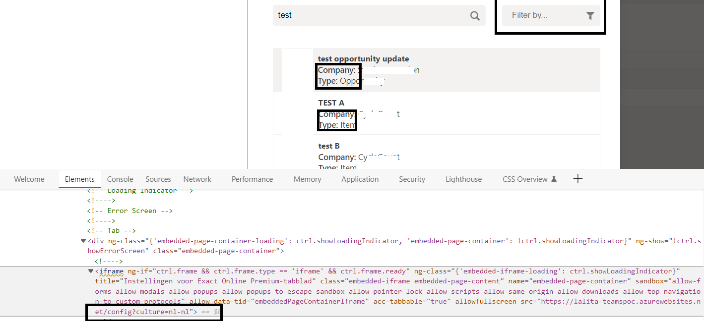Go to the Sources tab
Viewport: 704px width, 321px height.
coord(158,179)
